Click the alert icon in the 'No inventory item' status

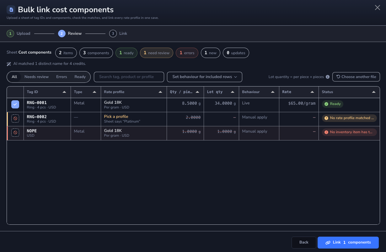tap(326, 132)
